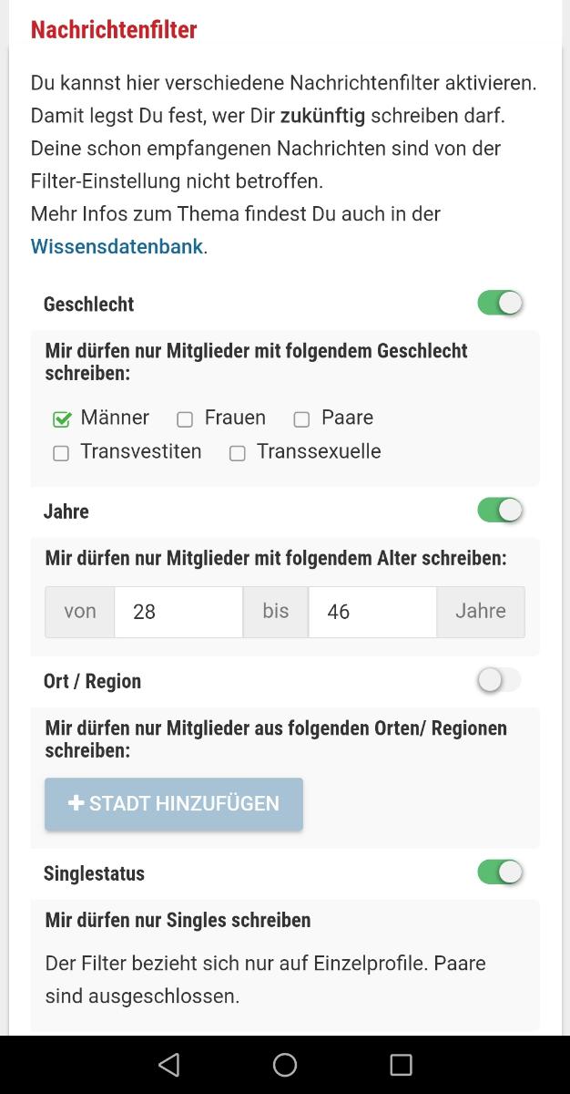
Task: Uncheck the Männer checkbox
Action: coord(62,419)
